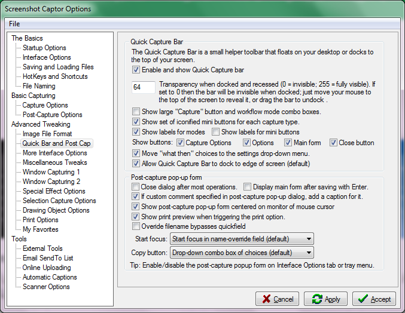
Task: Enable Display main form after saving
Action: [247, 187]
